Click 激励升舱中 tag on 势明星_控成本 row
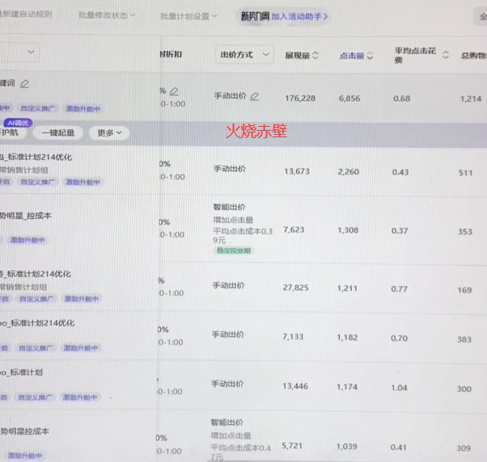This screenshot has height=462, width=487. pos(28,240)
